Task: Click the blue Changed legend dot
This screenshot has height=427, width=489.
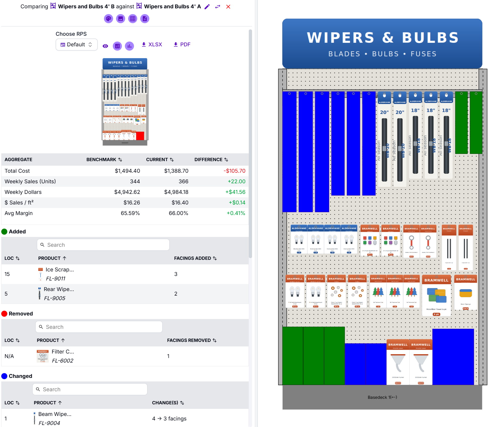Action: [4, 376]
